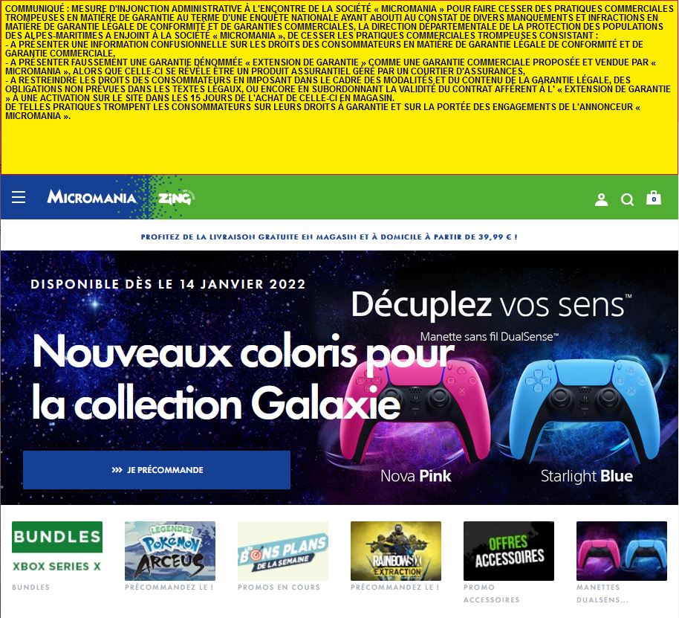This screenshot has width=679, height=618.
Task: Click the Bundles category label
Action: coord(30,588)
